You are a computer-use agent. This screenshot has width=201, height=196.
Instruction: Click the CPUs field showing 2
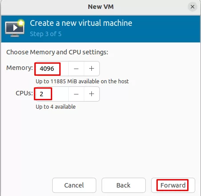[52, 94]
